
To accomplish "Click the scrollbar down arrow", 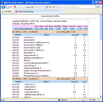I will [x=101, y=96].
